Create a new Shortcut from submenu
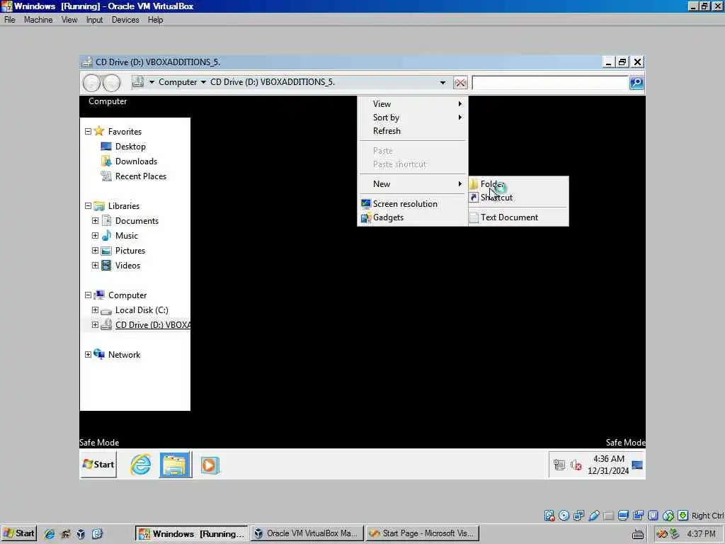The image size is (725, 544). [x=518, y=198]
